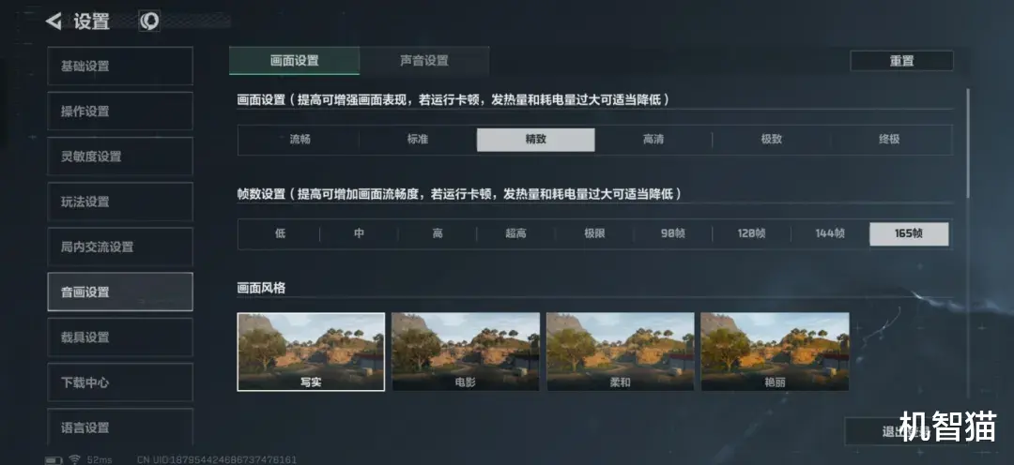
Task: Switch to 声音设置 tab
Action: 424,61
